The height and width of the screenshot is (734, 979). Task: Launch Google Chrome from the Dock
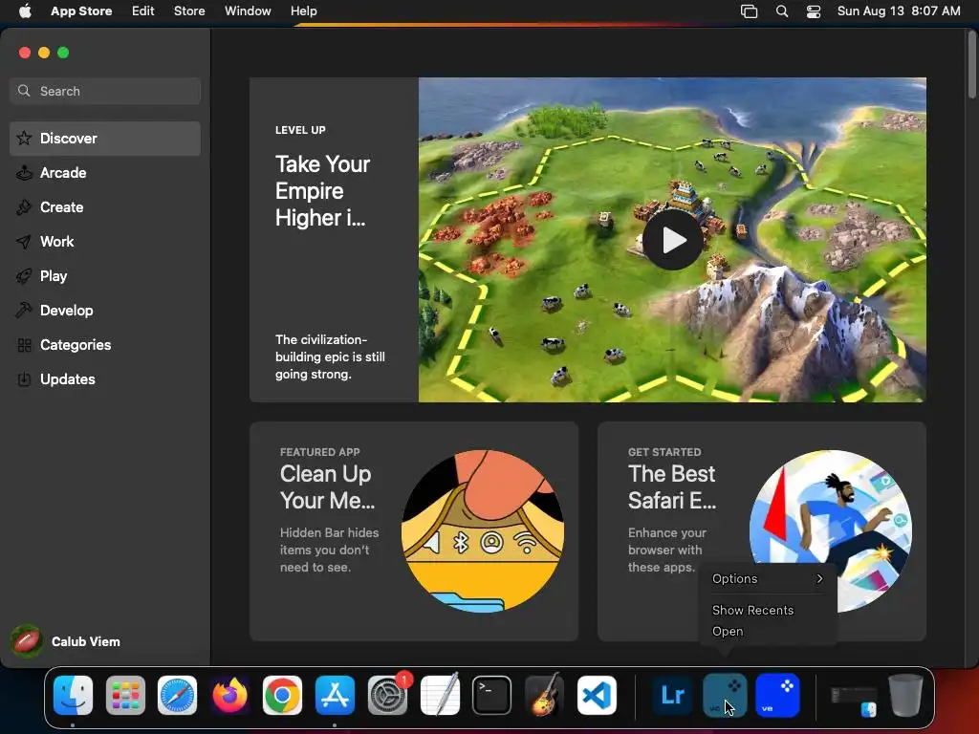coord(282,695)
